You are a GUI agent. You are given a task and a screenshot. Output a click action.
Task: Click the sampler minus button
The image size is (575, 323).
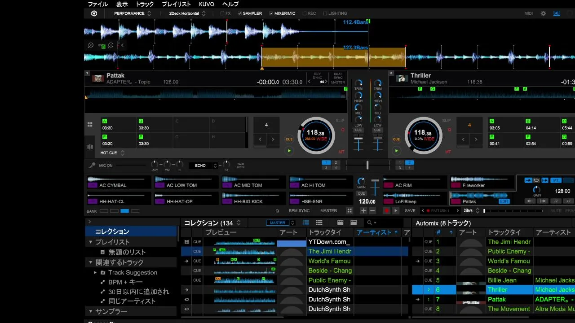[372, 210]
